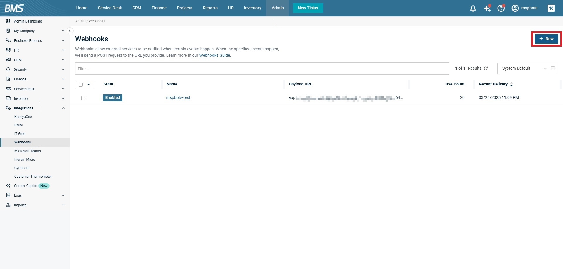Click into the Filter input field
The width and height of the screenshot is (563, 269).
262,68
